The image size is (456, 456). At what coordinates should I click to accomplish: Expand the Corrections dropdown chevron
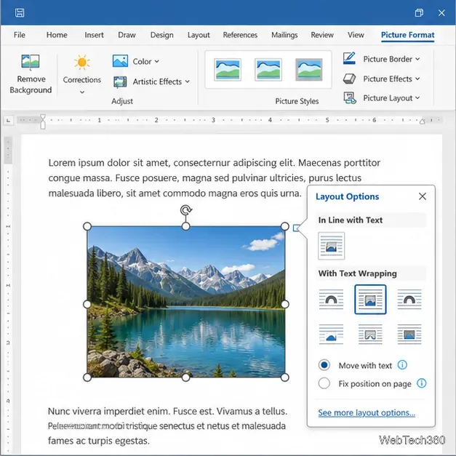(x=82, y=92)
